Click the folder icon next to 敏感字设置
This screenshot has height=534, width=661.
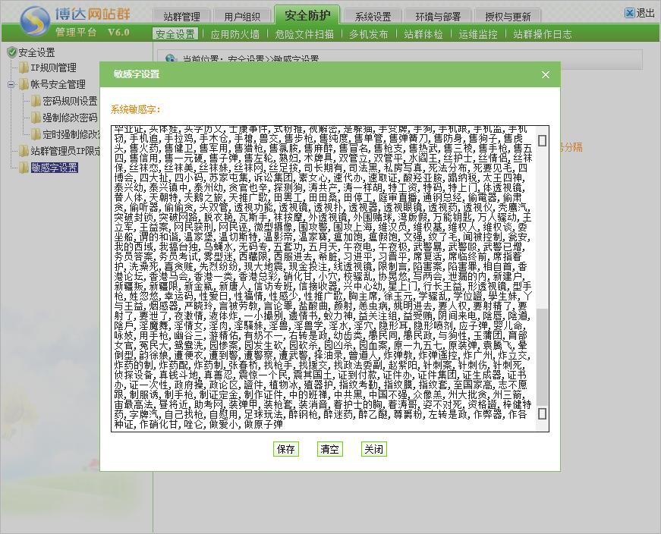(24, 168)
